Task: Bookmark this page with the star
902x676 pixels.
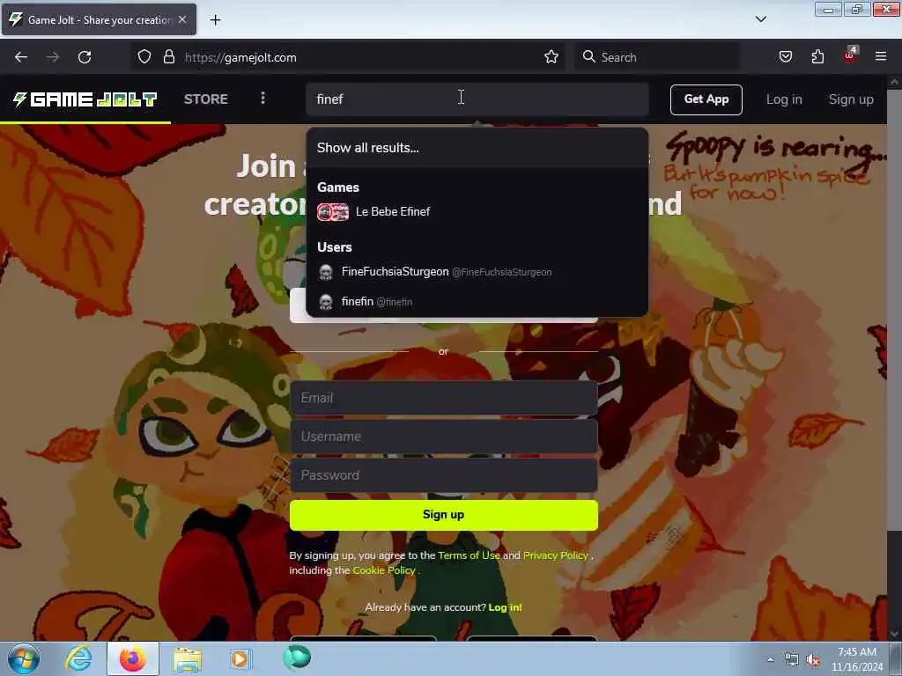Action: coord(551,57)
